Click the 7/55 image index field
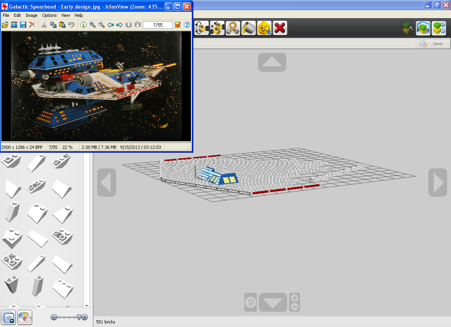 coord(158,25)
